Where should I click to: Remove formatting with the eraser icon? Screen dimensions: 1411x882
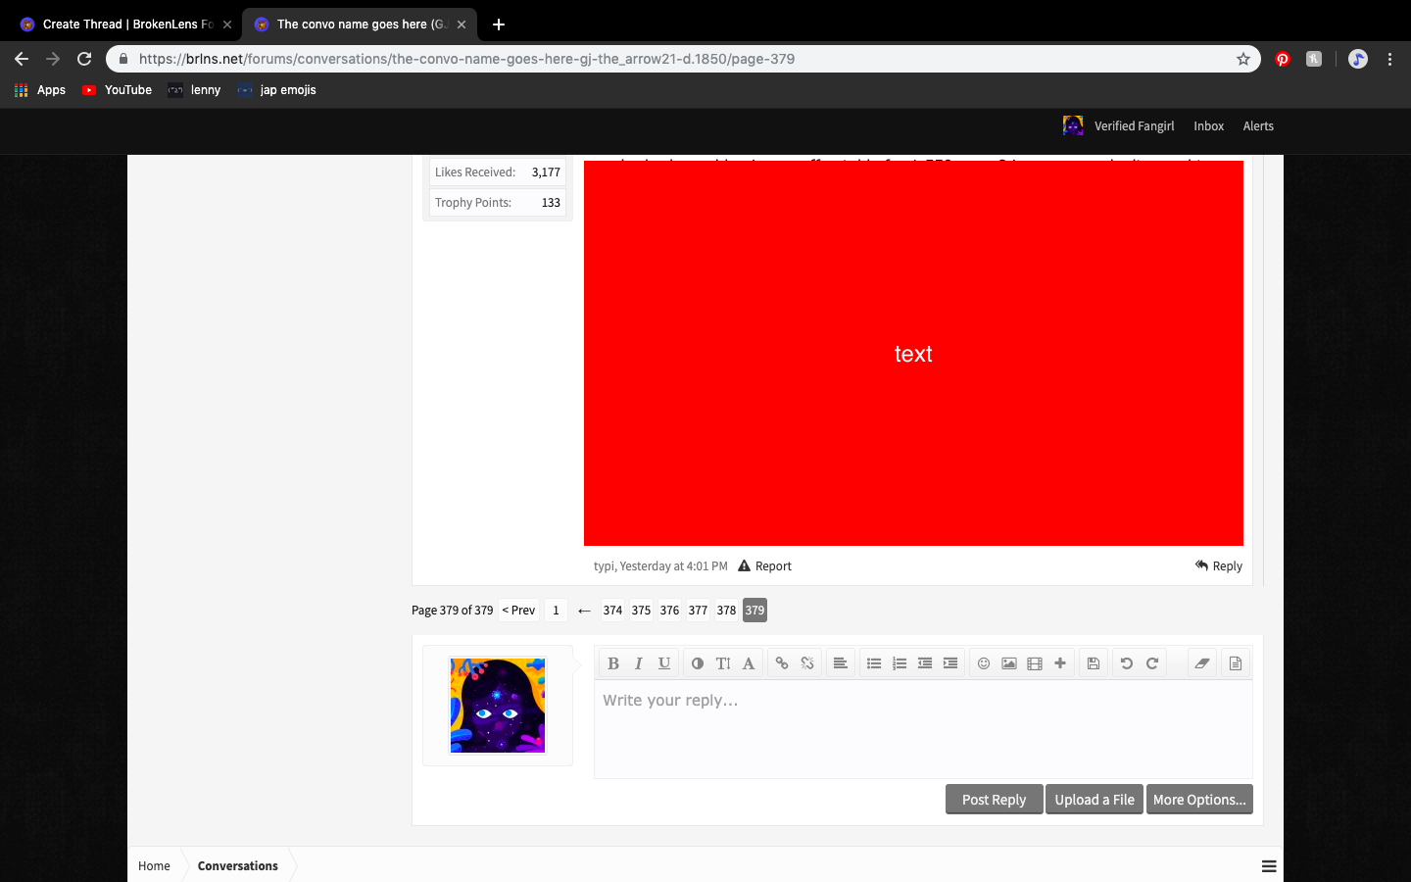tap(1202, 663)
